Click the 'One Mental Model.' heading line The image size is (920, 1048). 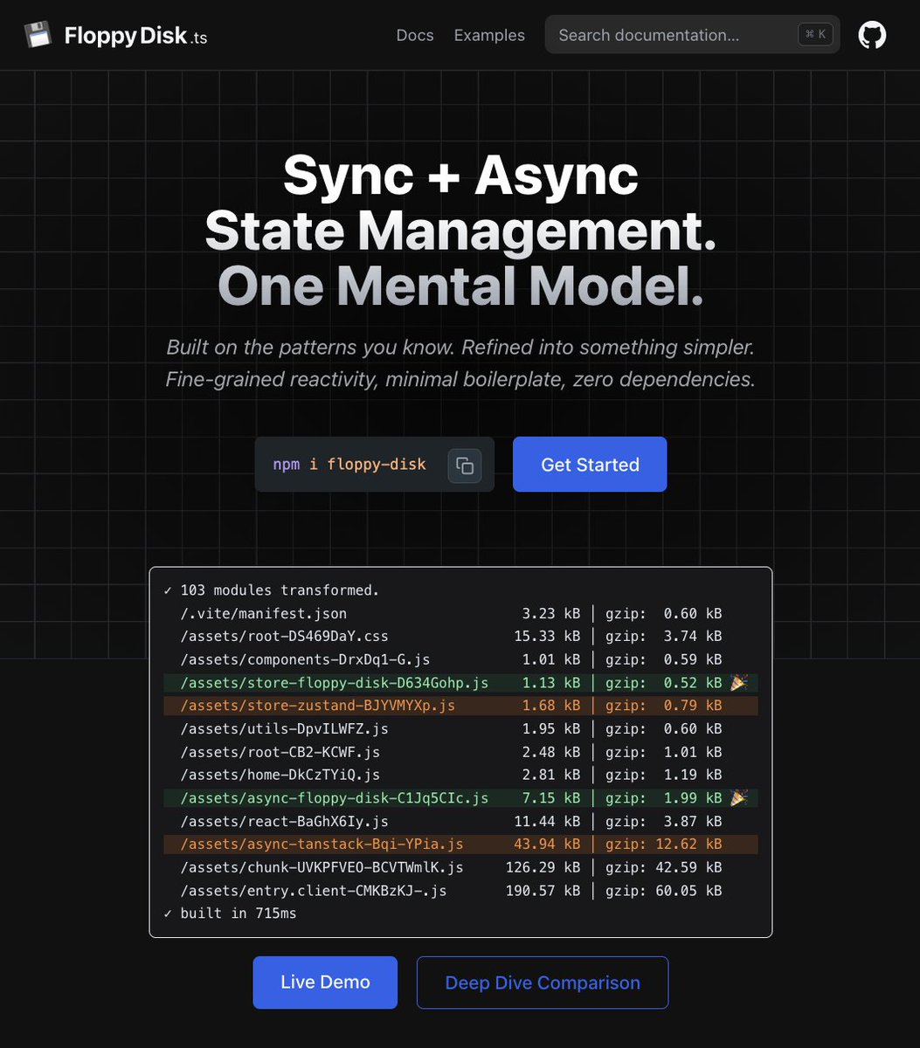(460, 286)
